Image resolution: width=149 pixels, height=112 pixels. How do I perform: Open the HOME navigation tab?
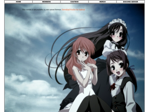(x=18, y=2)
